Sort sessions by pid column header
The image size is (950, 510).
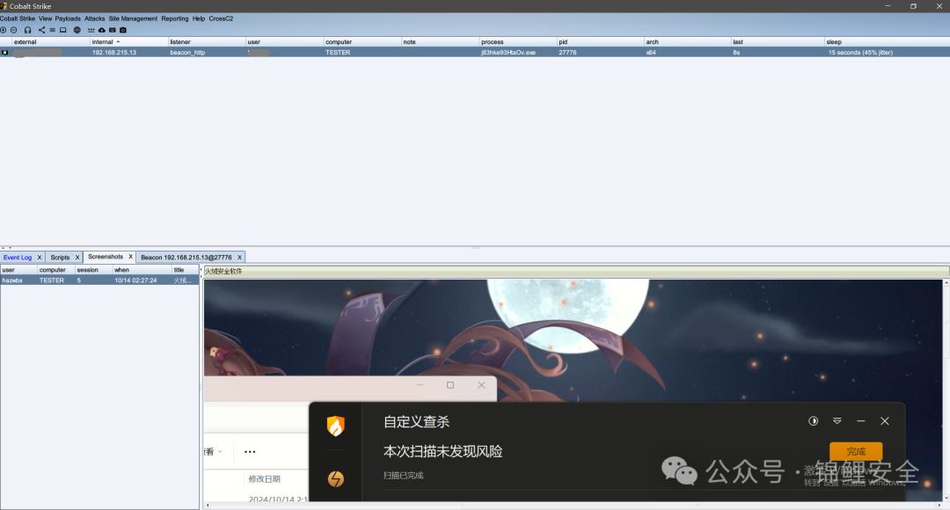click(x=600, y=42)
